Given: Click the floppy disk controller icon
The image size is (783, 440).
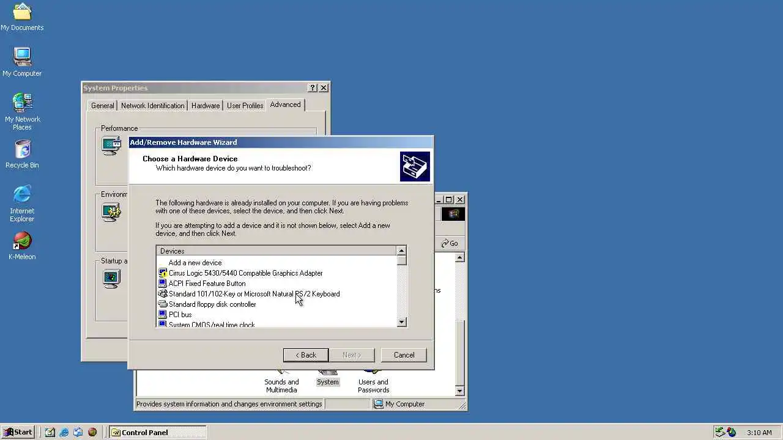Looking at the screenshot, I should [x=162, y=304].
